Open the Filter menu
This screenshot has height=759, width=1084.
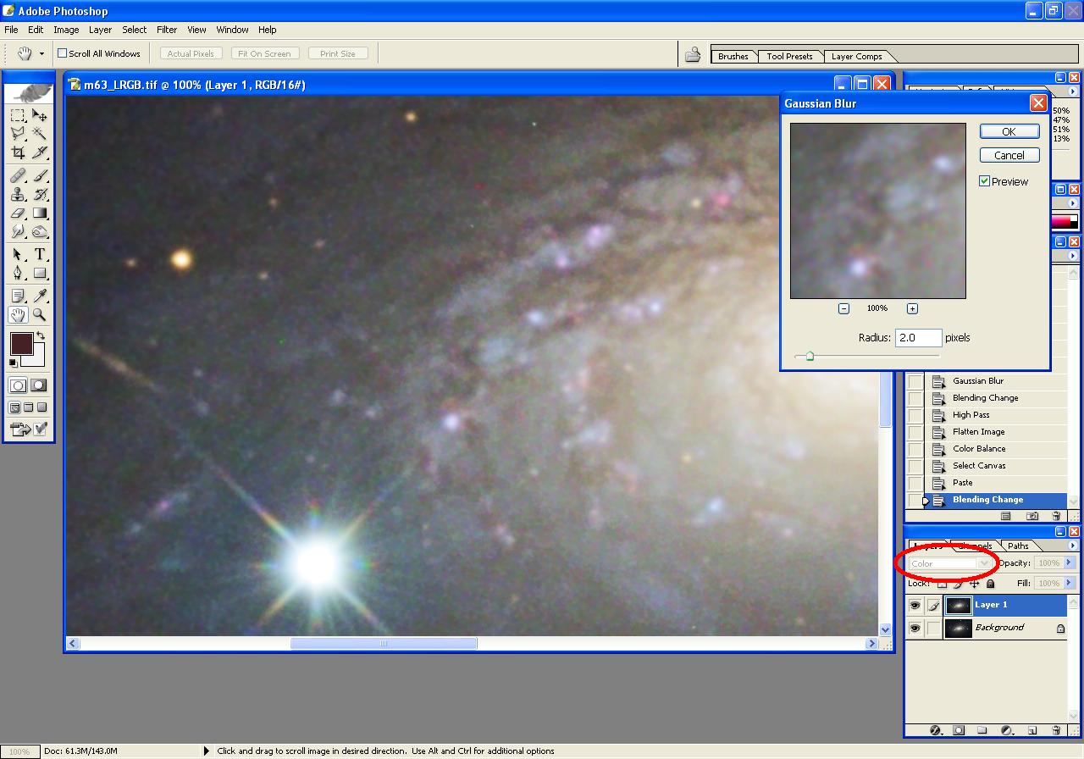tap(167, 30)
